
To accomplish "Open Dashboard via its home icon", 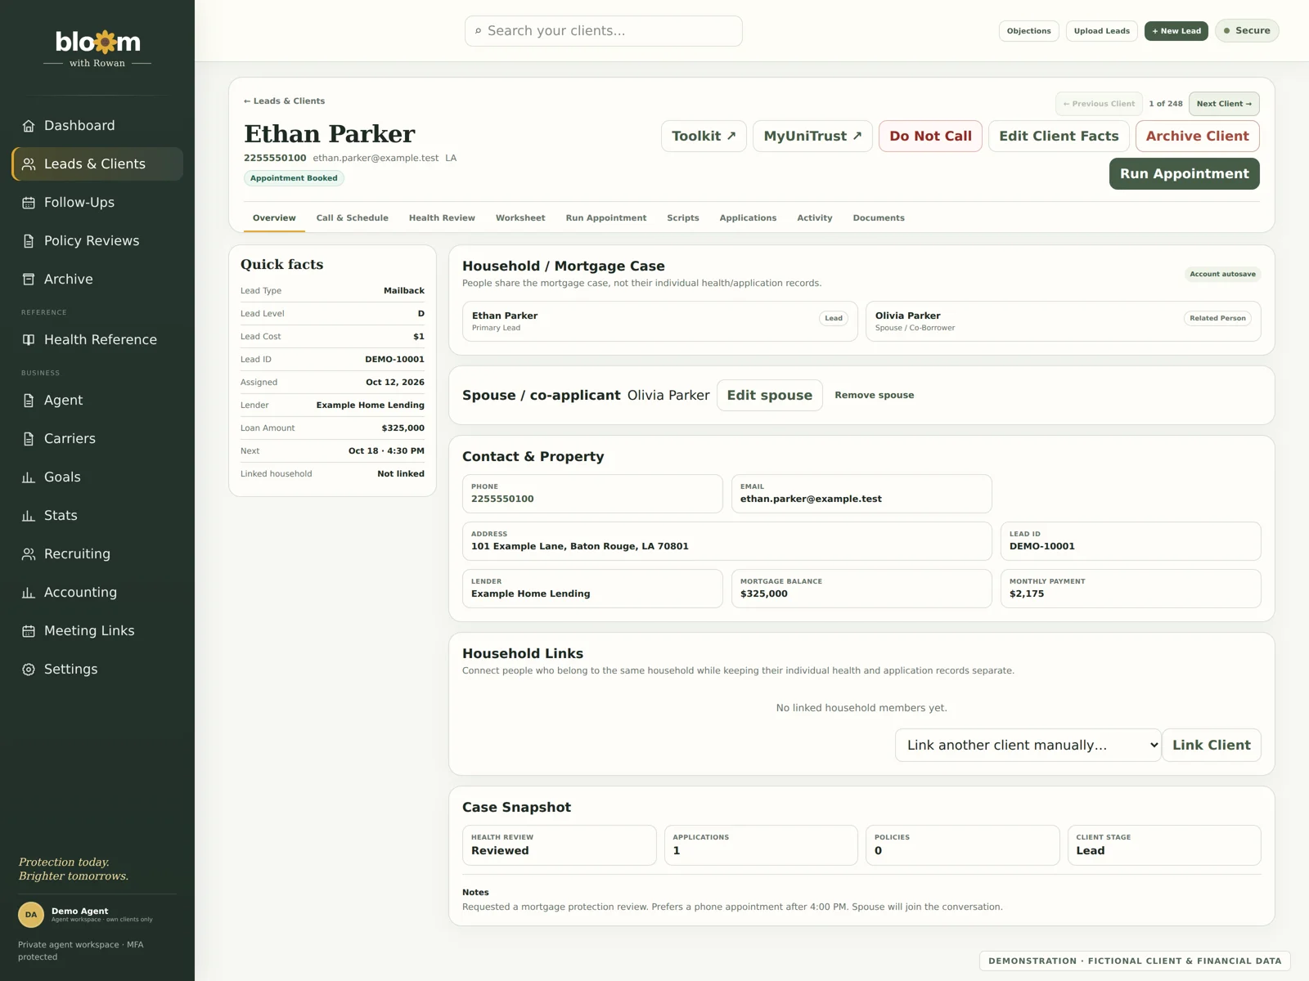I will (29, 126).
